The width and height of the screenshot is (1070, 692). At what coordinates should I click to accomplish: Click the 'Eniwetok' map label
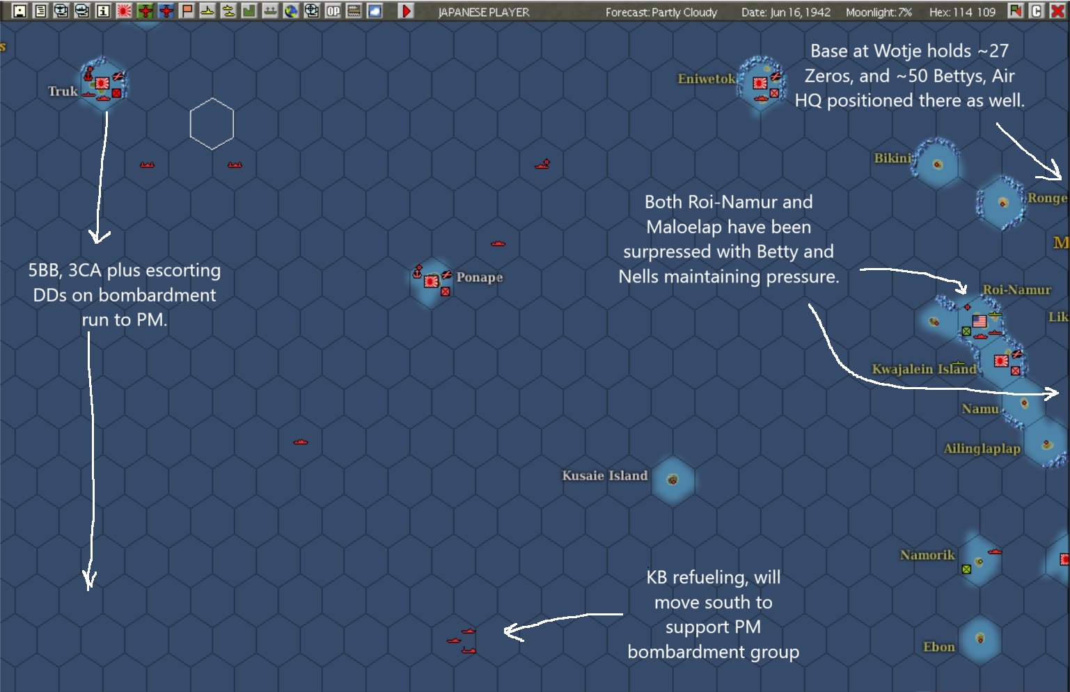[x=707, y=79]
